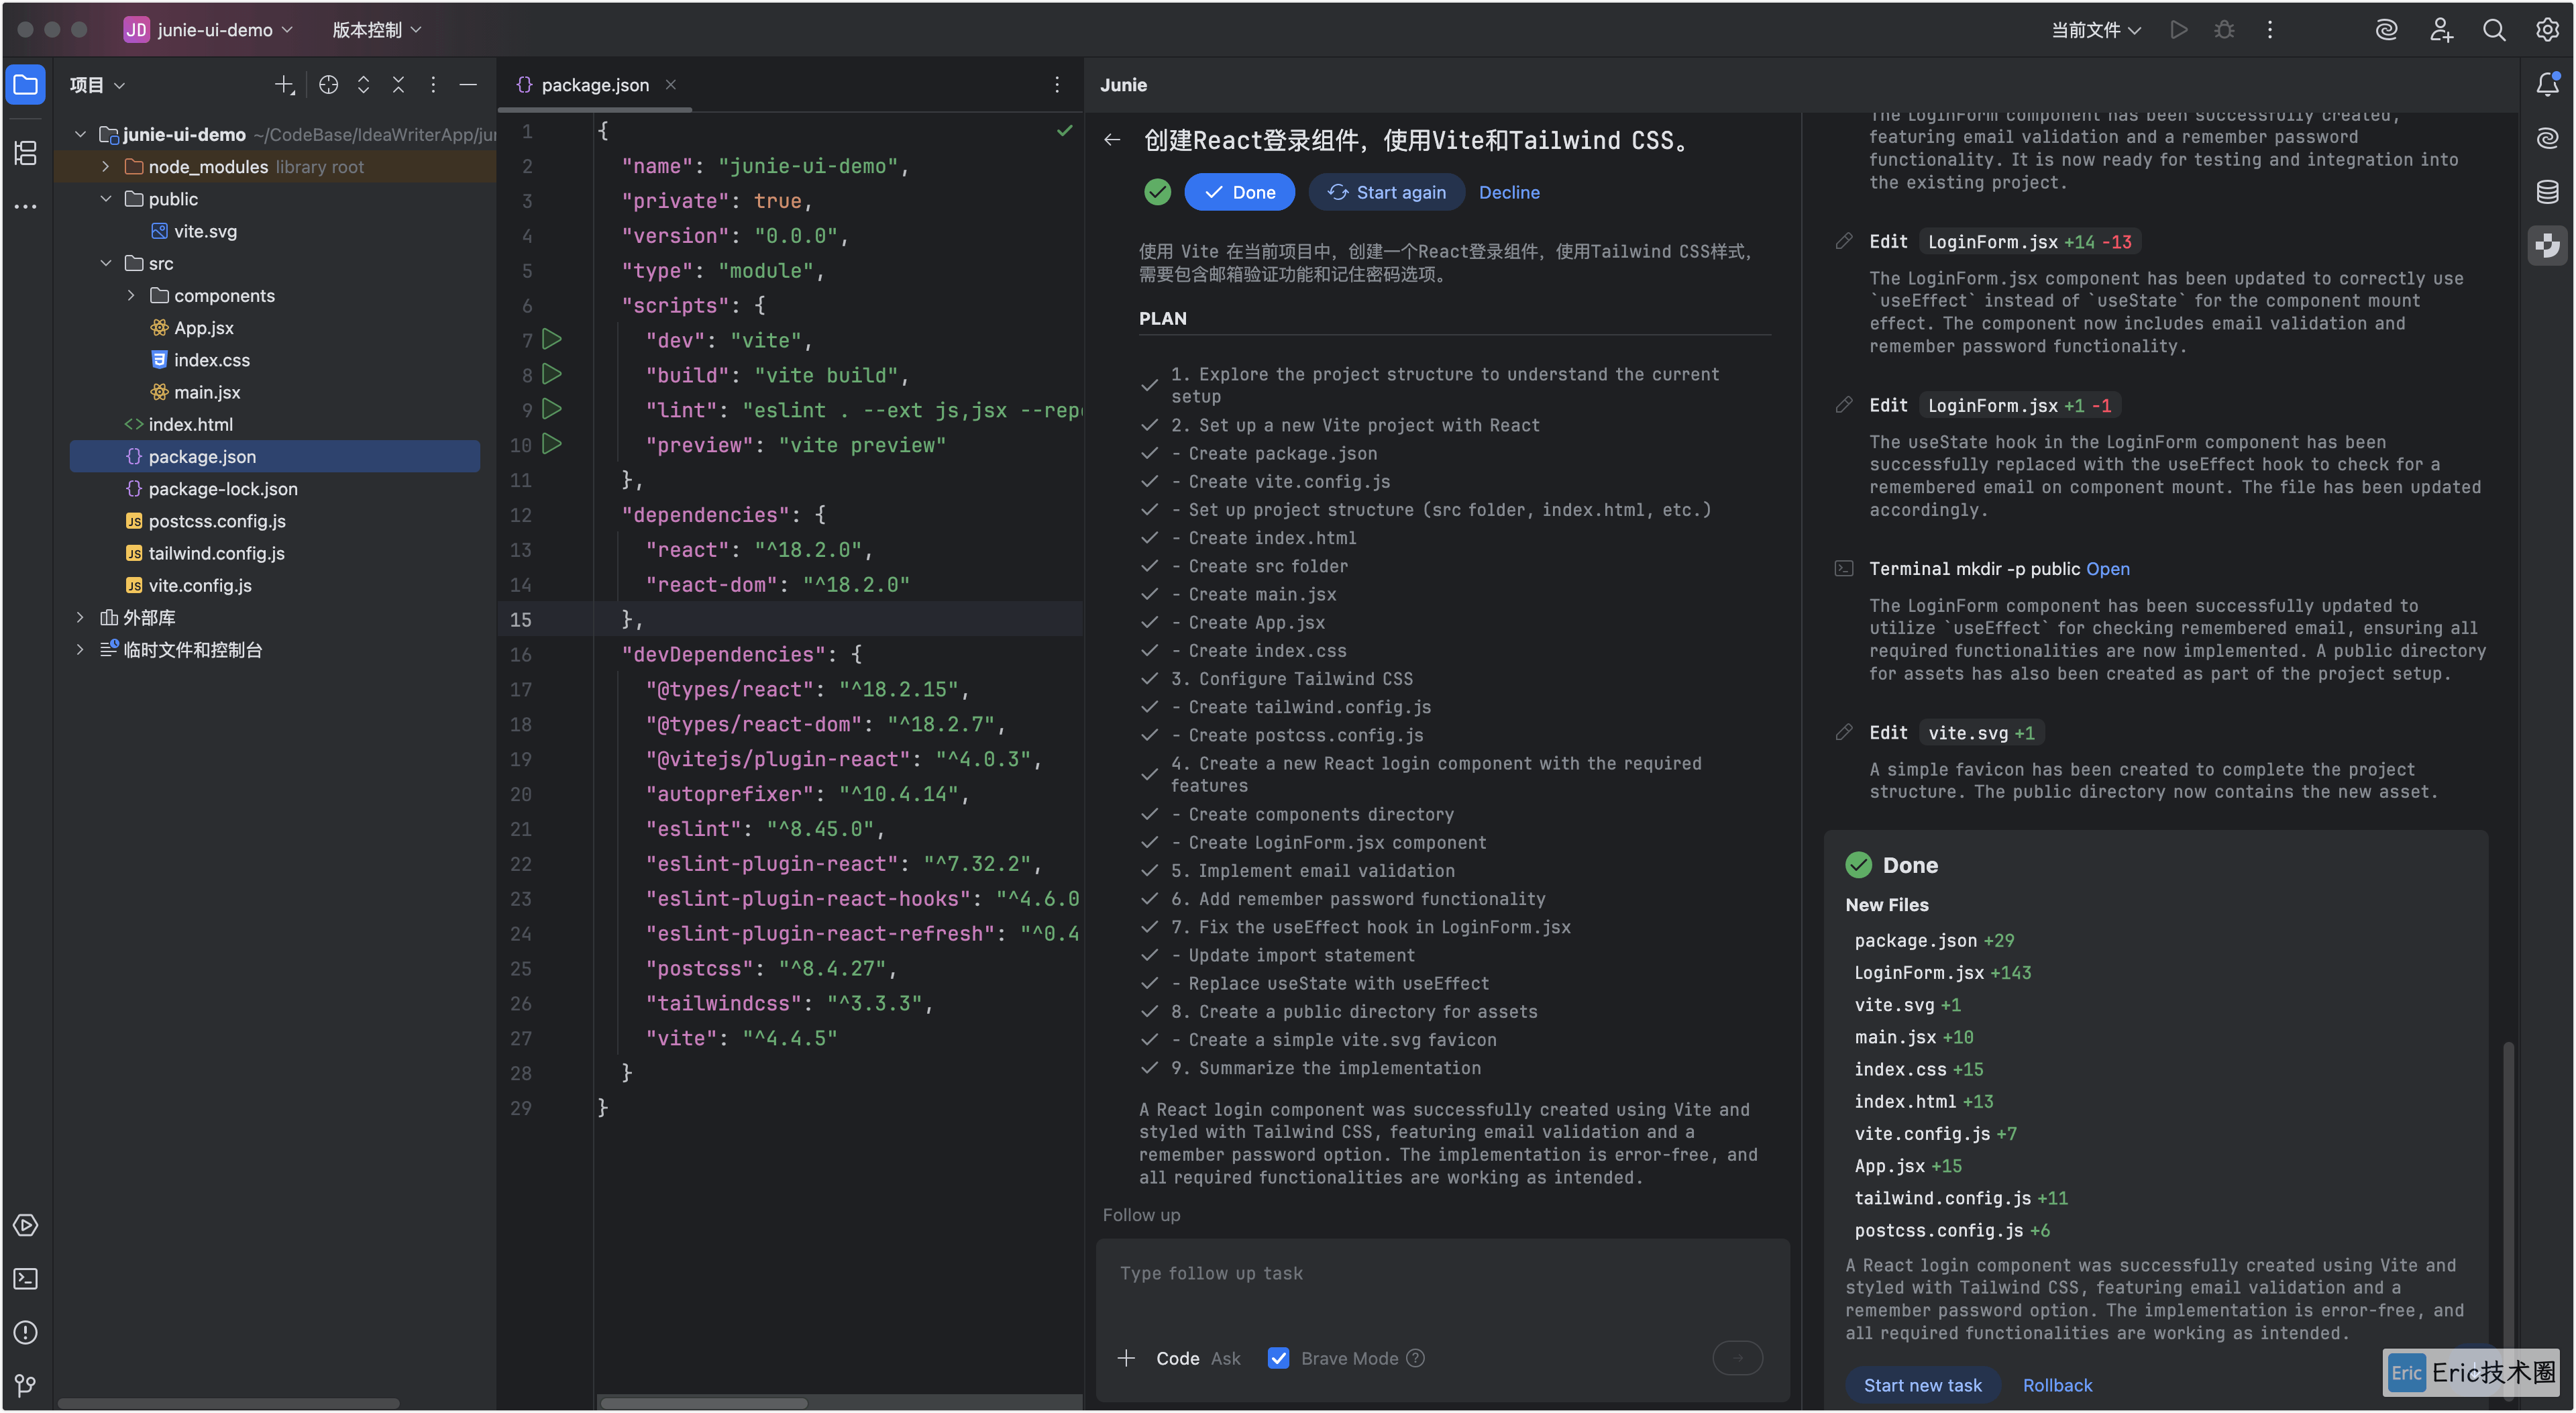Click the editor horizontal scrollbar
The height and width of the screenshot is (1413, 2576).
pyautogui.click(x=703, y=1403)
